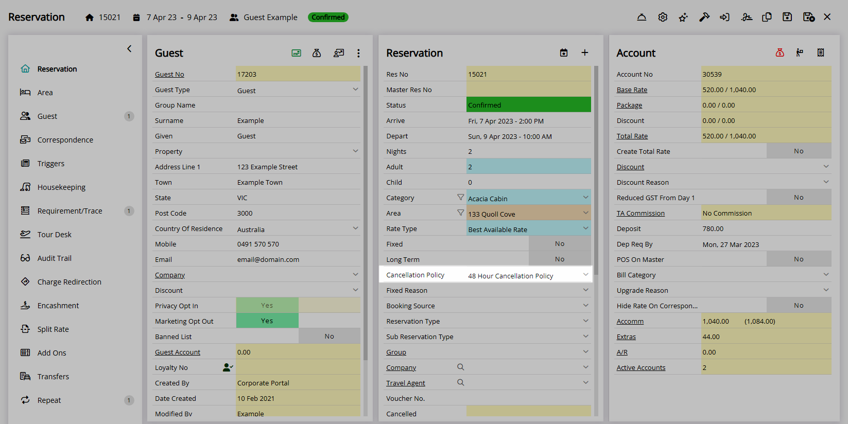This screenshot has height=424, width=848.
Task: Click the Guest panel vertical scrollbar
Action: [x=366, y=213]
